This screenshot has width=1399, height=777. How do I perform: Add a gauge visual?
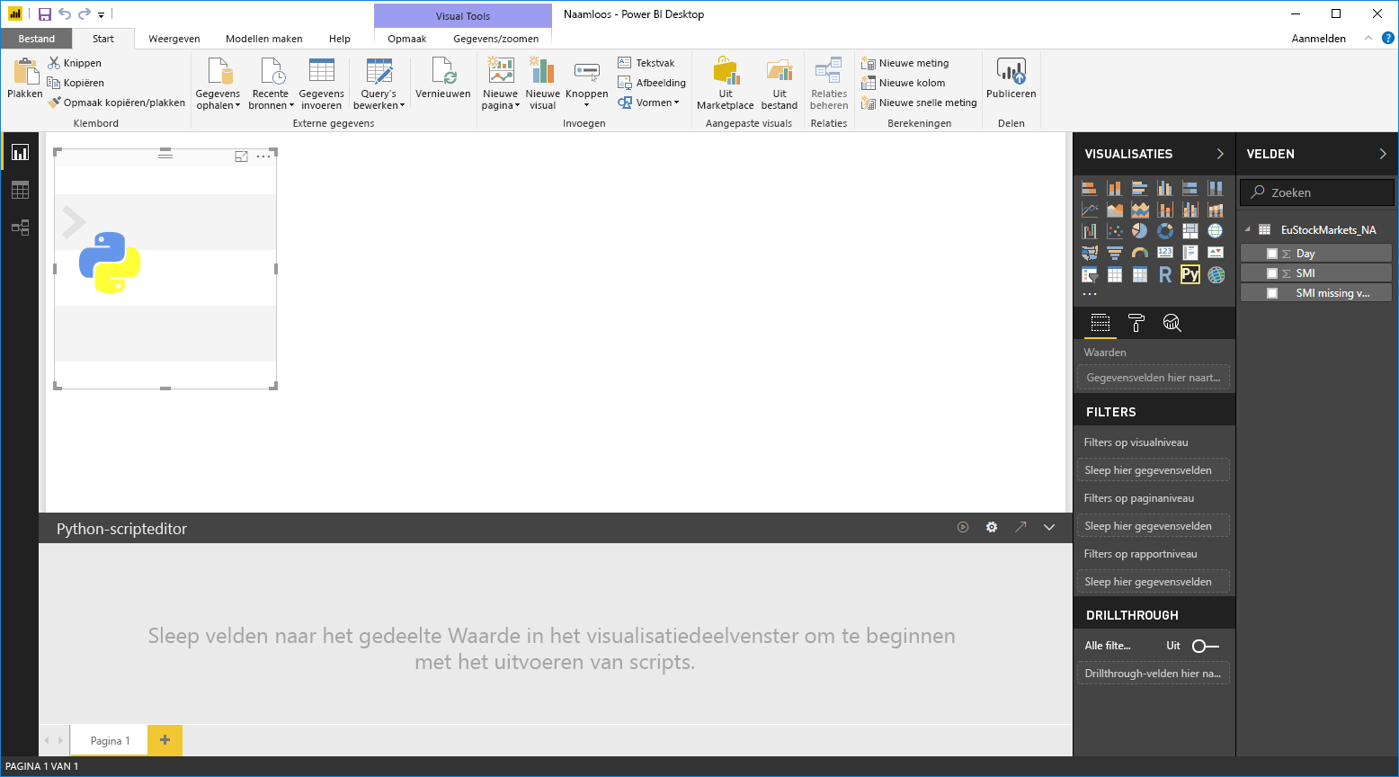[1139, 252]
